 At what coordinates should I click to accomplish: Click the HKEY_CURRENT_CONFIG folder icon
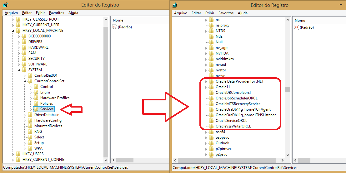(x=18, y=160)
